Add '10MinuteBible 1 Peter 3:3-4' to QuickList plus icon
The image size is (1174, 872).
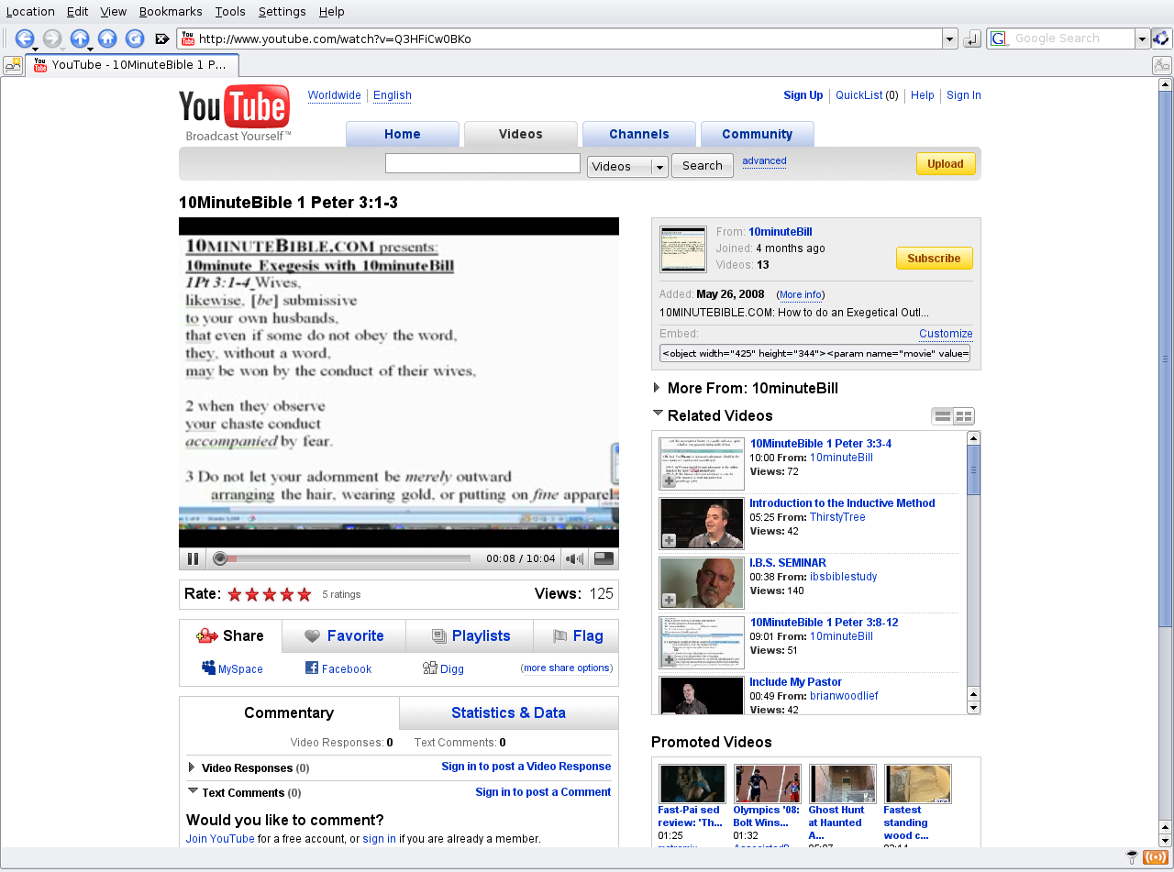point(670,481)
